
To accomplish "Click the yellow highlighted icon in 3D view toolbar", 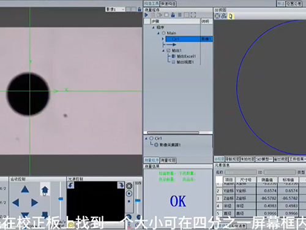I will (x=231, y=16).
